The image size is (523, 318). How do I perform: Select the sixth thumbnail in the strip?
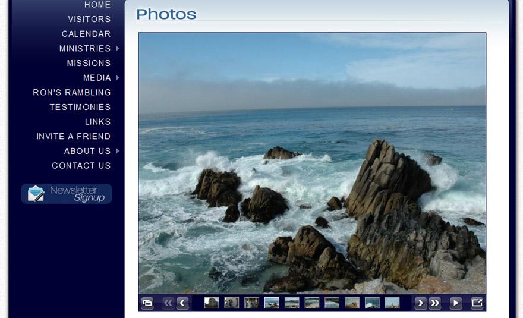coord(312,303)
